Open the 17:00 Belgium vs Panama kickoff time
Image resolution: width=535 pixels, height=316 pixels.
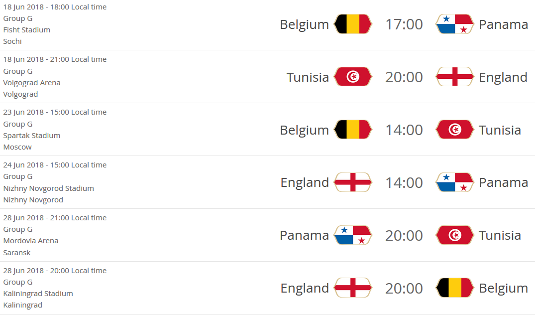pyautogui.click(x=404, y=24)
